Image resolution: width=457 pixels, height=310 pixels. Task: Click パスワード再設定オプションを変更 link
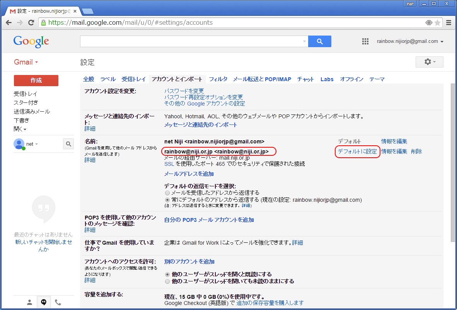[x=203, y=97]
